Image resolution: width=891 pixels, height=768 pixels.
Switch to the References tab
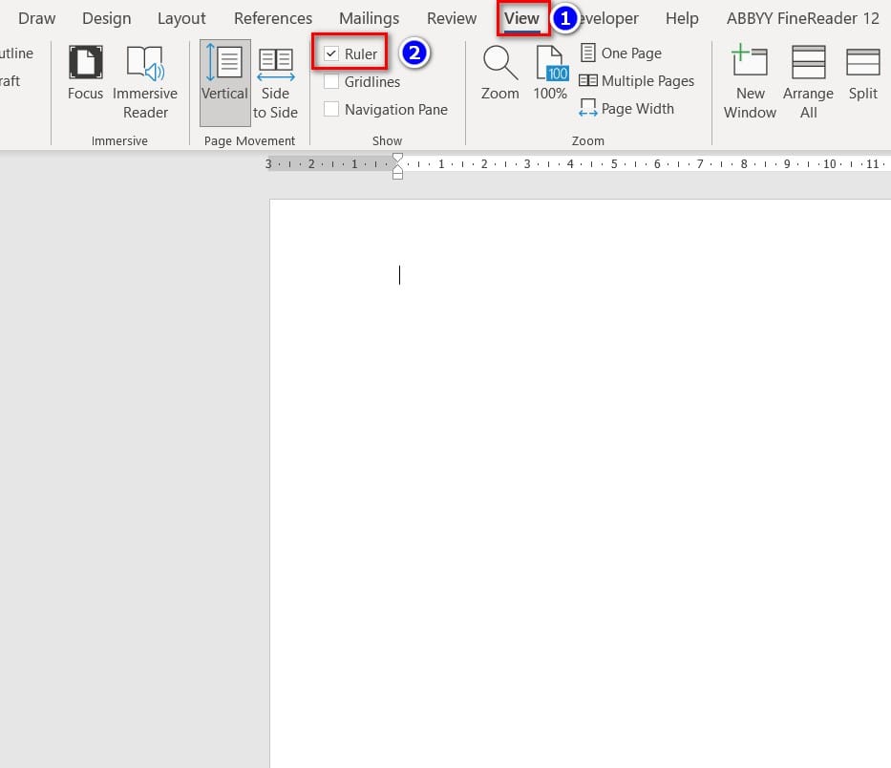pyautogui.click(x=273, y=18)
